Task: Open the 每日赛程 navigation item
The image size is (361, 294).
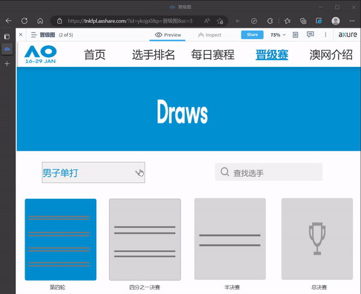Action: tap(213, 55)
